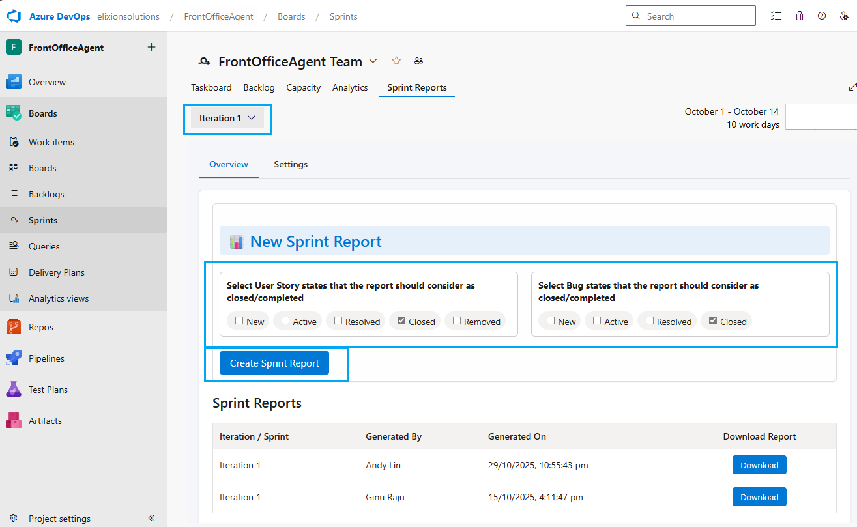
Task: Click the Azure DevOps logo icon
Action: pos(14,16)
